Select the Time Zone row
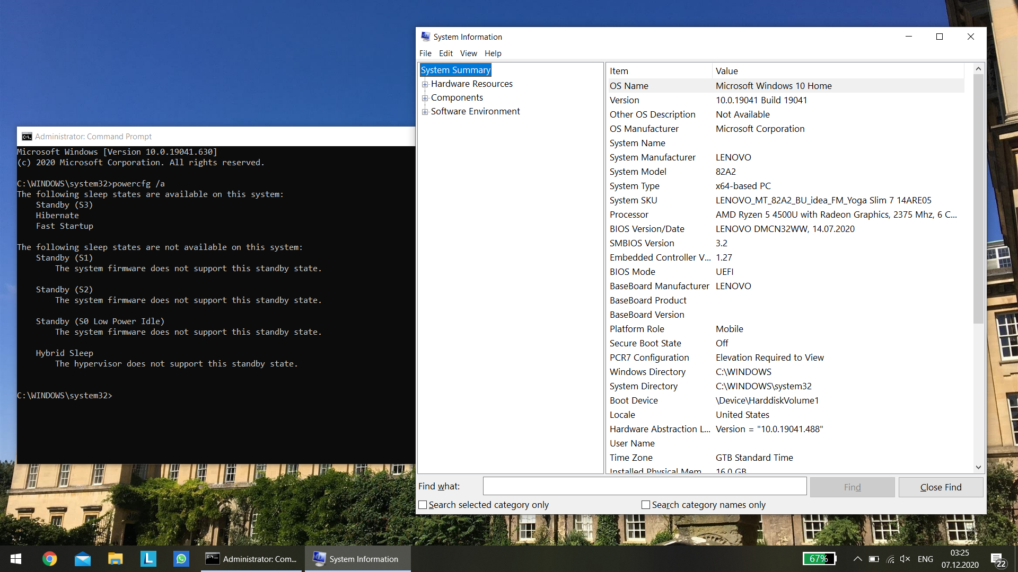Viewport: 1018px width, 572px height. pos(786,458)
